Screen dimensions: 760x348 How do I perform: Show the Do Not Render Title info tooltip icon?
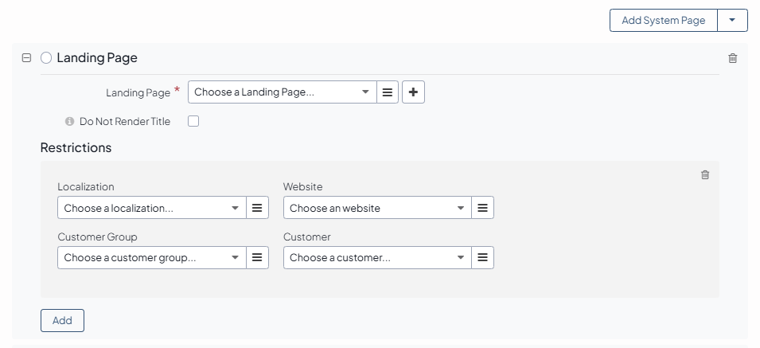(x=69, y=122)
